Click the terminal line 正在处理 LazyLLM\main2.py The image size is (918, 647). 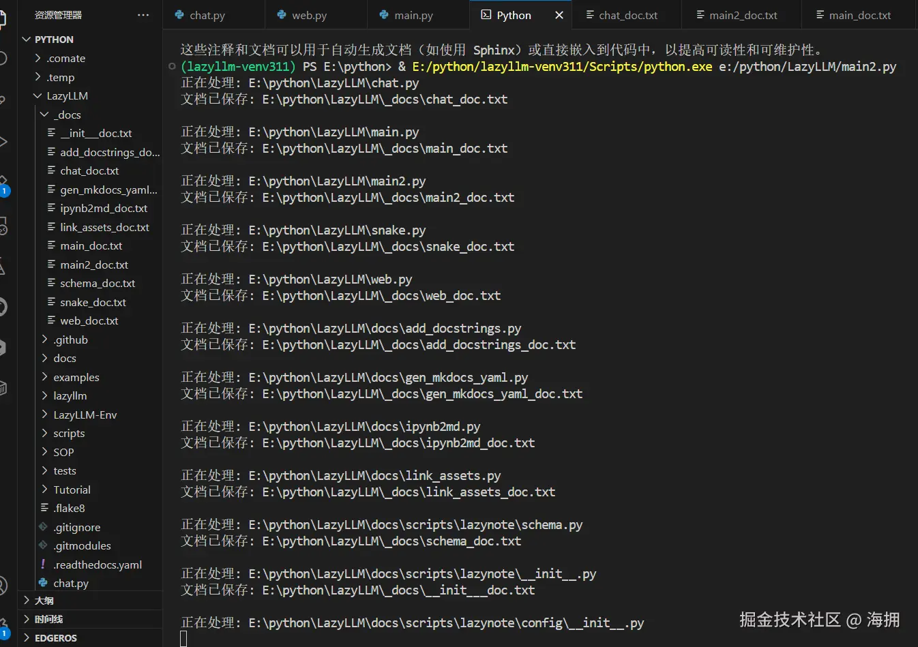pyautogui.click(x=303, y=181)
